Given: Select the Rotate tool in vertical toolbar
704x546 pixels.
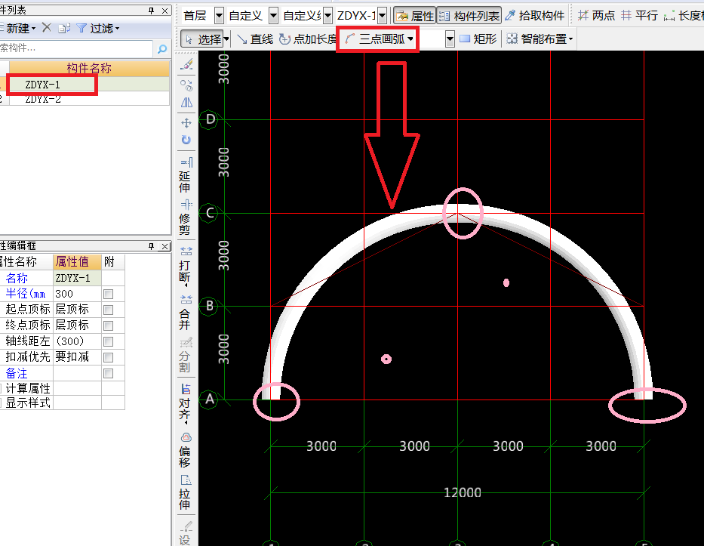Looking at the screenshot, I should [x=186, y=140].
